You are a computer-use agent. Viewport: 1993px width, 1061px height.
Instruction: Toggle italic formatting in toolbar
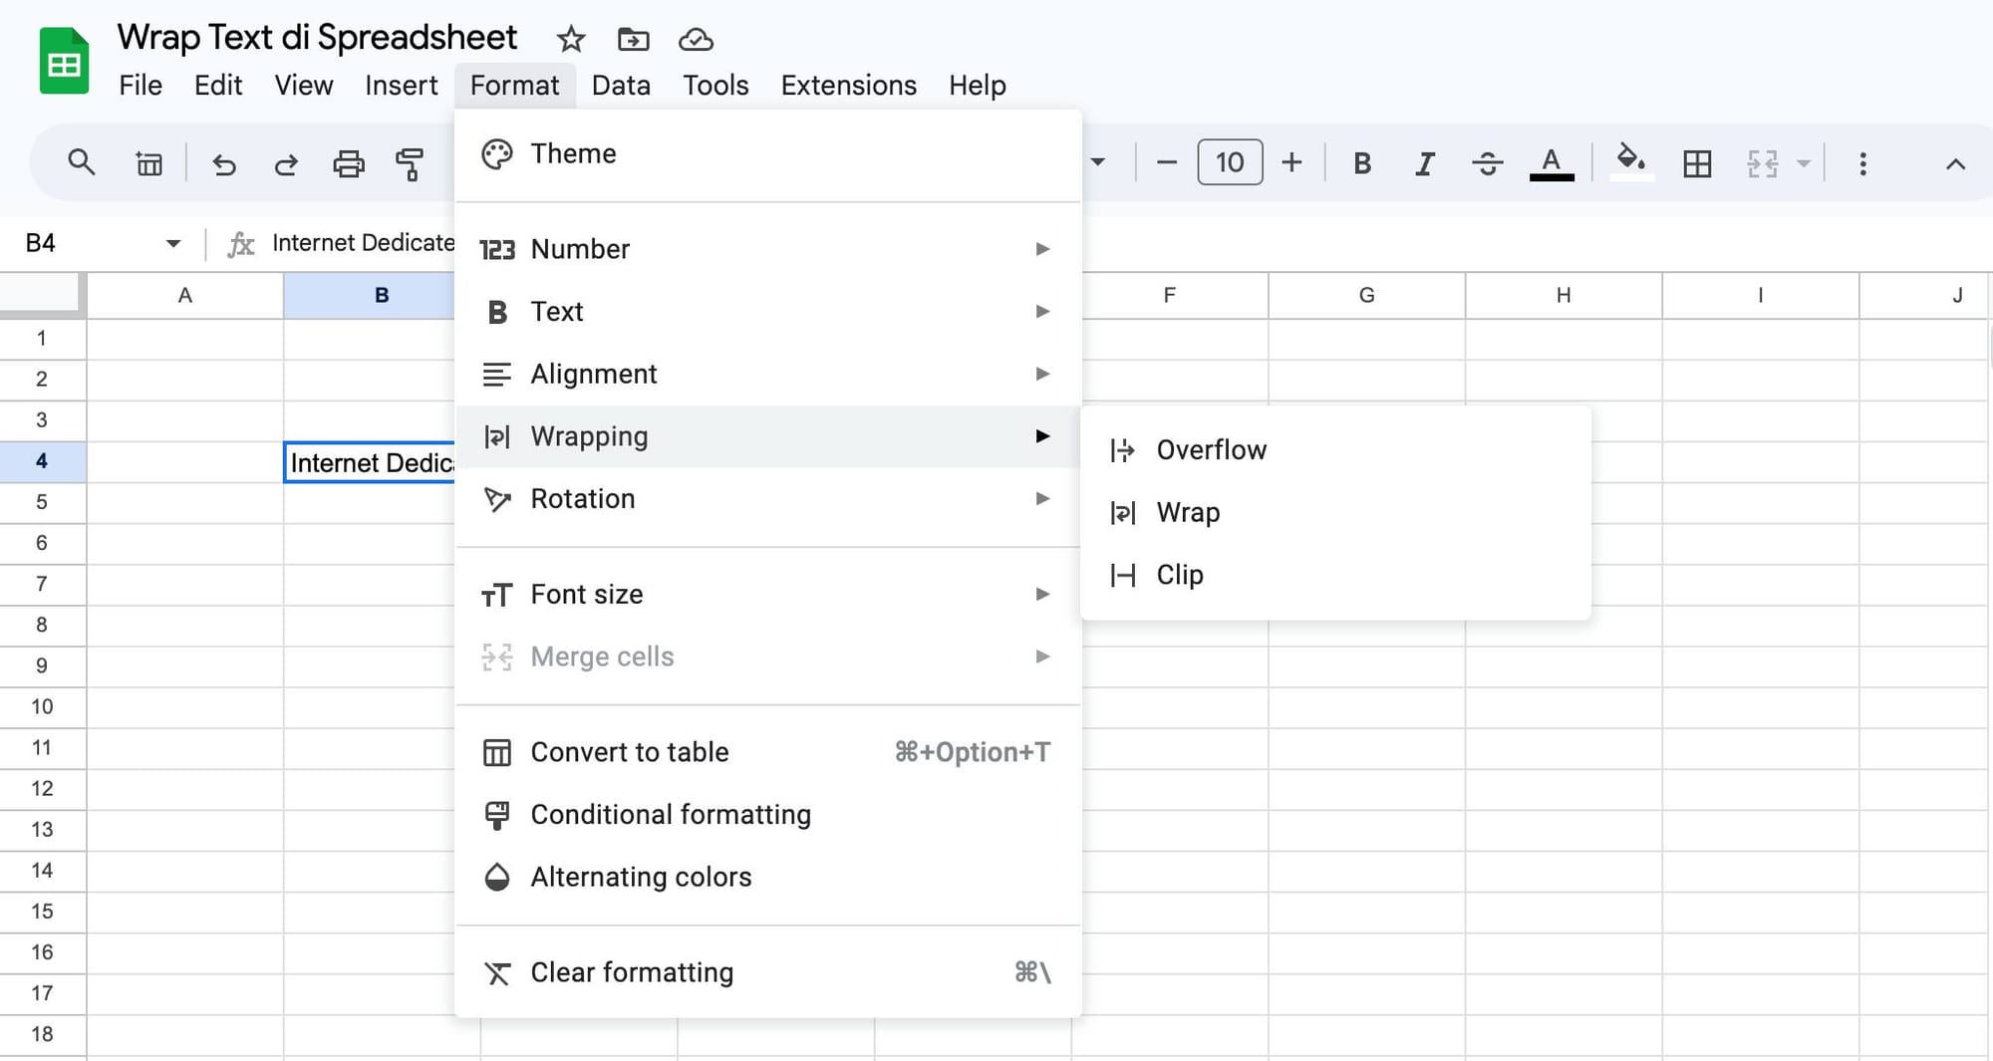click(1425, 163)
